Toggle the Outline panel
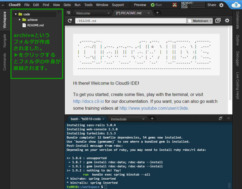 point(237,40)
